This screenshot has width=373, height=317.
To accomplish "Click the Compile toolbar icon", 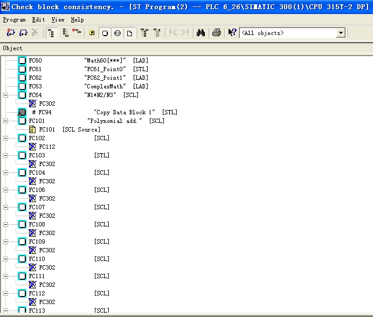I will pos(11,32).
